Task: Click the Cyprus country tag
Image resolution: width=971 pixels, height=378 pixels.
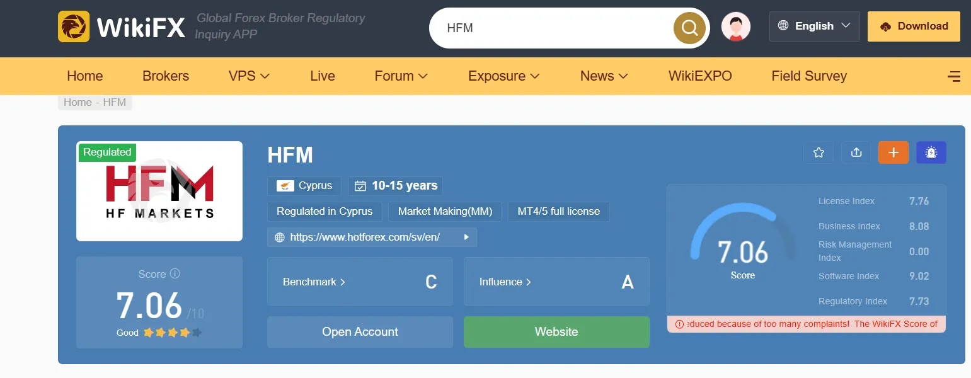Action: (x=304, y=186)
